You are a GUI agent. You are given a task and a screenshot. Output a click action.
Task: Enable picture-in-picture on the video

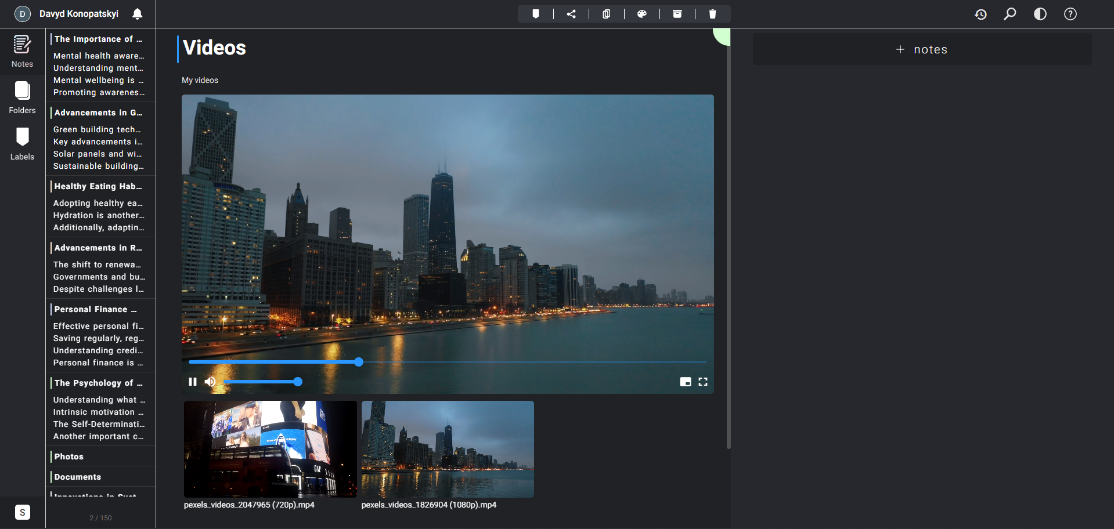tap(686, 382)
